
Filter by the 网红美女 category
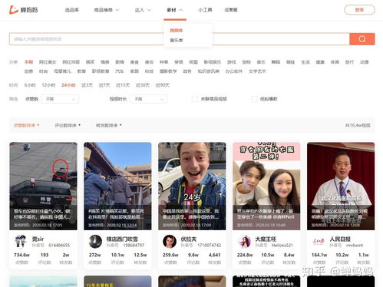click(x=48, y=62)
